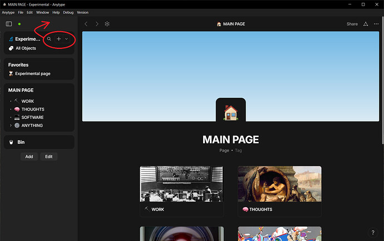Click the microscope space icon
384x241 pixels.
point(11,39)
